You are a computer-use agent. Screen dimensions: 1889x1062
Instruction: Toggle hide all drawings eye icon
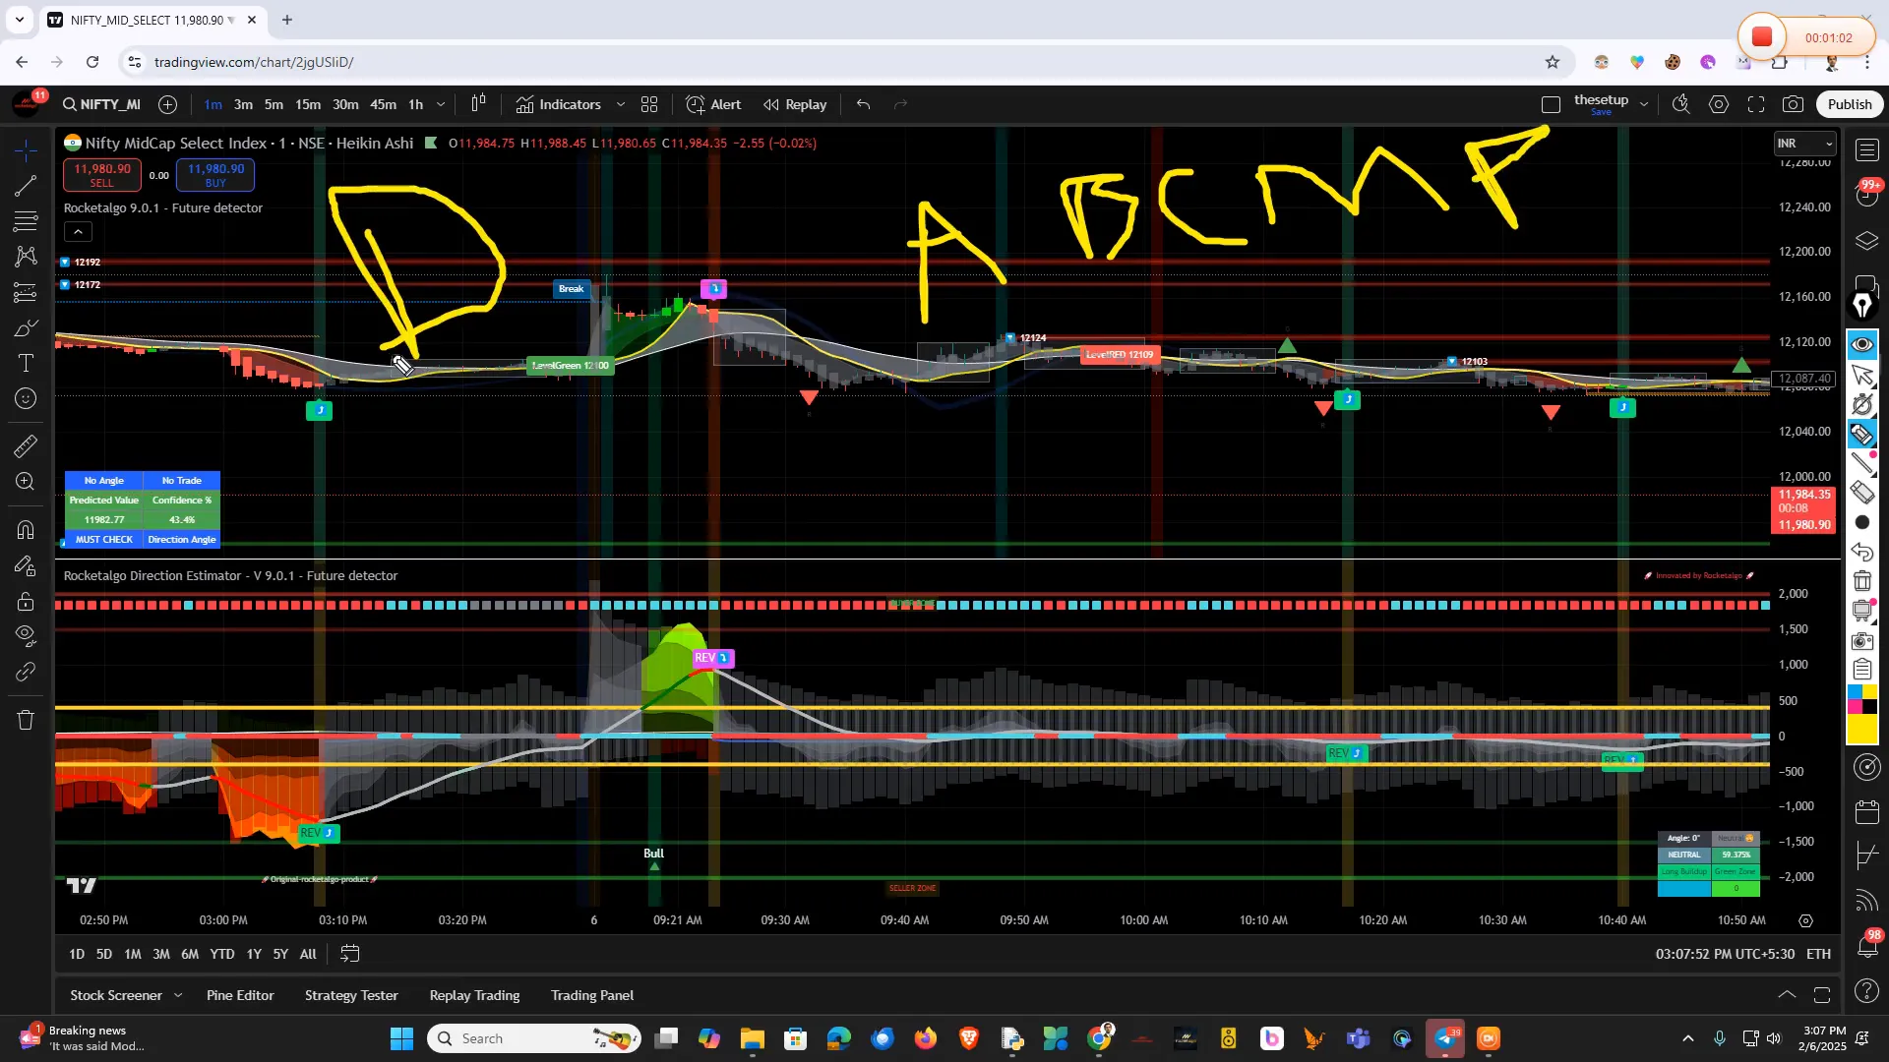[26, 635]
